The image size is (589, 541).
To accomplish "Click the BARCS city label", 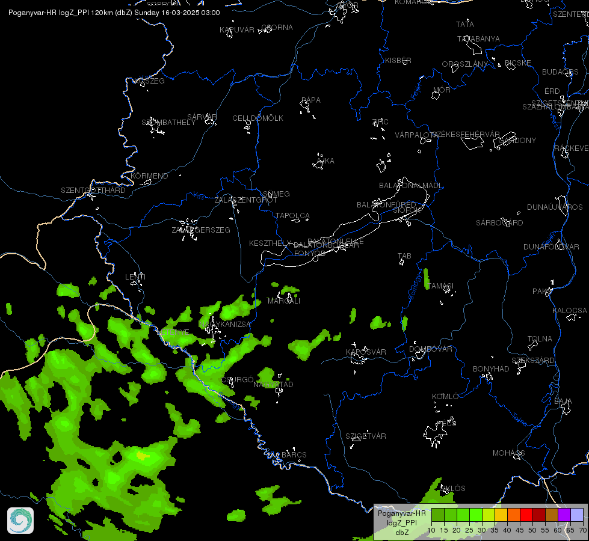I will click(294, 454).
